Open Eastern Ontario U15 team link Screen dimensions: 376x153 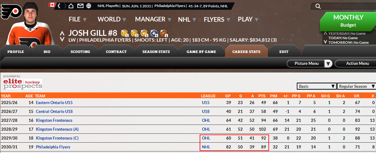tap(54, 103)
